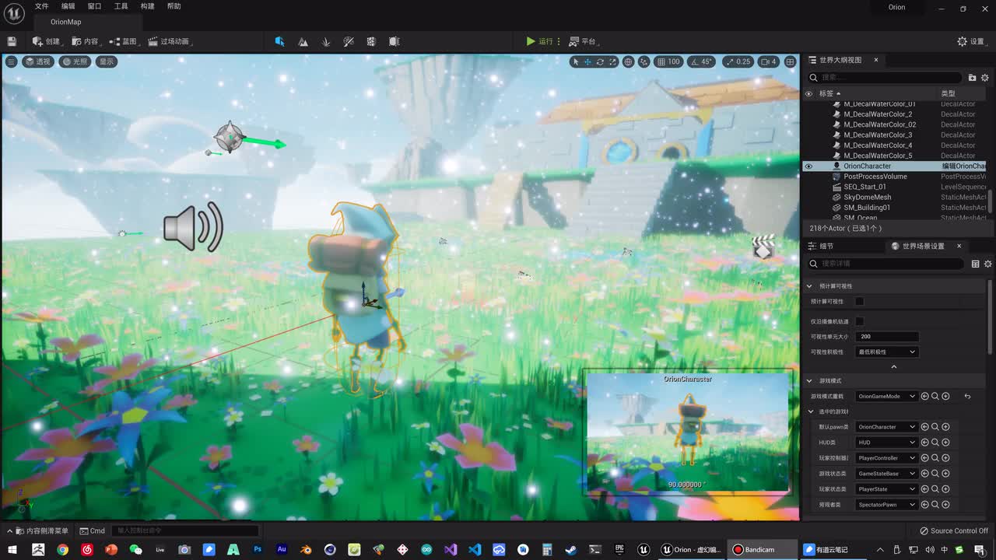Choose the rotate gizmo tool
Viewport: 996px width, 560px height.
[x=600, y=61]
